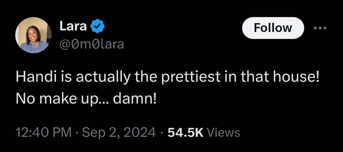The width and height of the screenshot is (343, 152).
Task: Click the word prettiest
Action: click(x=184, y=78)
